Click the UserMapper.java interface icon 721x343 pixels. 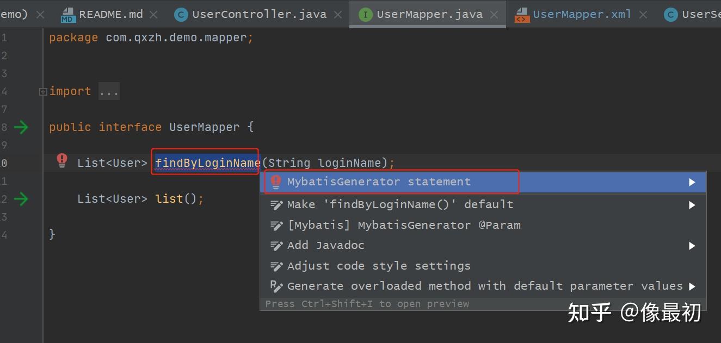coord(365,15)
